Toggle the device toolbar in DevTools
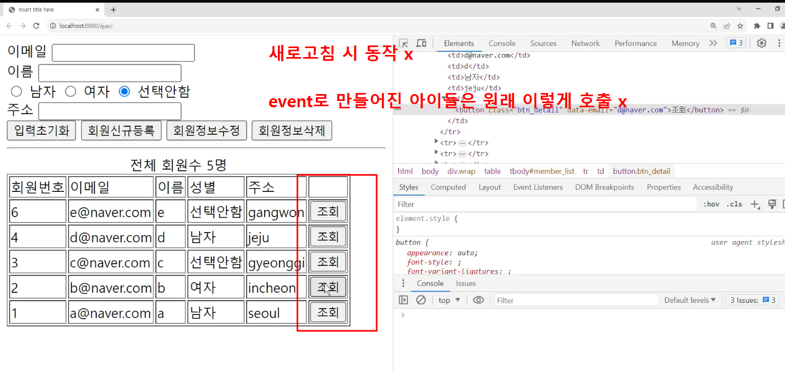Viewport: 785px width, 371px height. tap(421, 43)
